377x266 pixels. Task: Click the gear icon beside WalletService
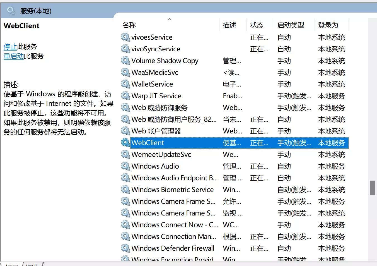pyautogui.click(x=125, y=84)
